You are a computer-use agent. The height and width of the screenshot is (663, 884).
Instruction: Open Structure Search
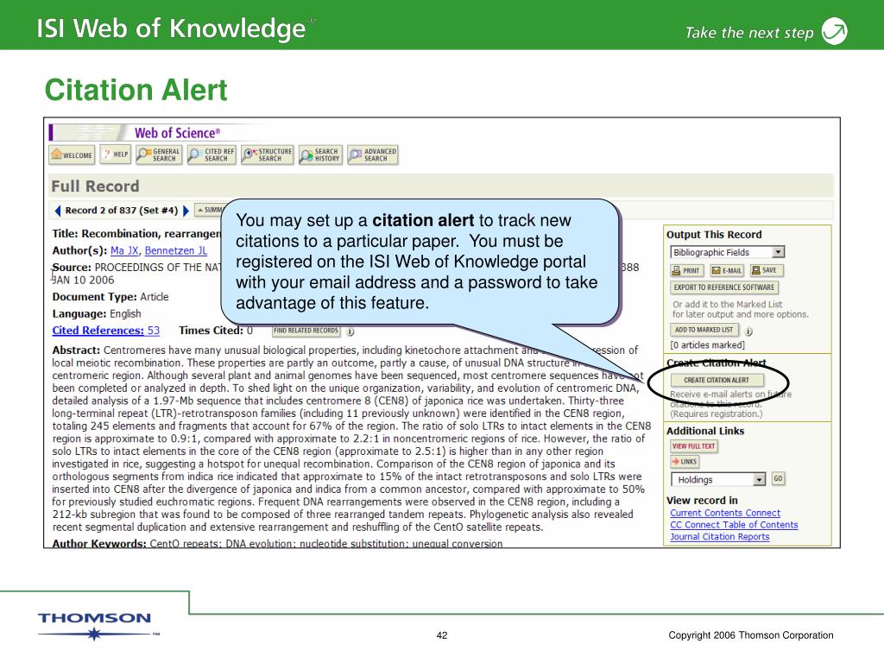(268, 155)
